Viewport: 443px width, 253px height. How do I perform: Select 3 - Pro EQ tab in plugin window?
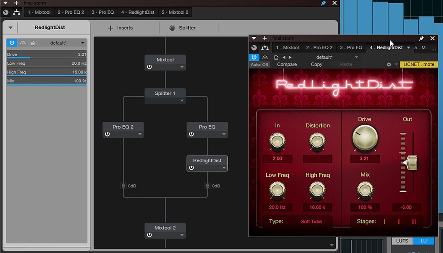pos(351,47)
